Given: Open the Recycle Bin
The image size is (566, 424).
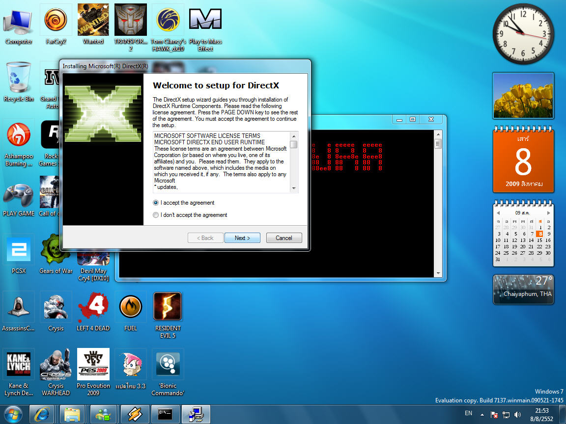Looking at the screenshot, I should [18, 82].
